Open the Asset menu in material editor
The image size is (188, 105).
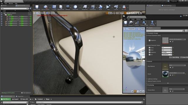point(133,19)
